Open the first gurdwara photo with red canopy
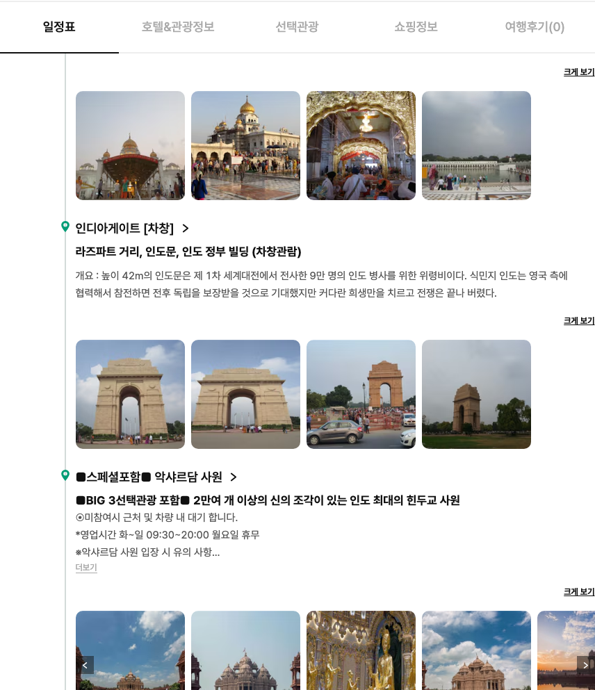Screen dimensions: 595x690 coord(130,146)
